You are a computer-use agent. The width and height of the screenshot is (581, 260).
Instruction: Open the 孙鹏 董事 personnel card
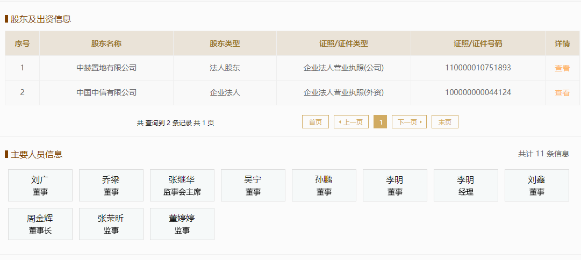(324, 185)
